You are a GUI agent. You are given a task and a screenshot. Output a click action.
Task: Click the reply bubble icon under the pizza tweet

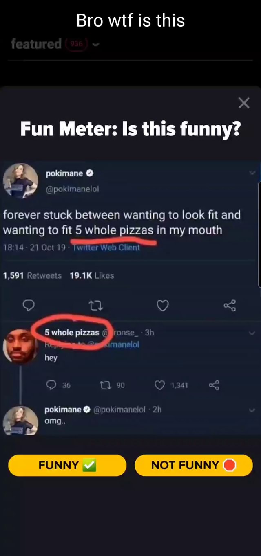coord(29,305)
